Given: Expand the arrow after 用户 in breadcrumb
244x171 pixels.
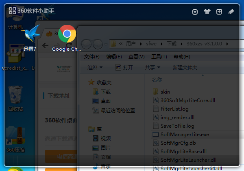Looking at the screenshot, I should 141,44.
